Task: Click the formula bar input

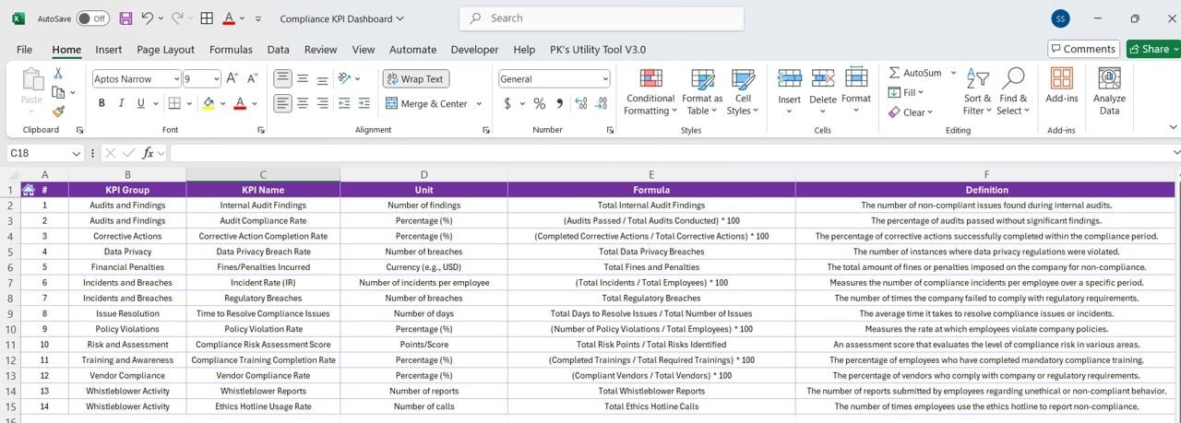Action: 669,153
